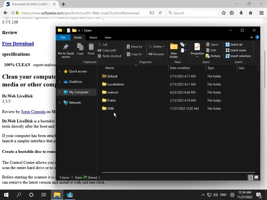This screenshot has width=267, height=200.
Task: Click the Free Download link
Action: 18,43
